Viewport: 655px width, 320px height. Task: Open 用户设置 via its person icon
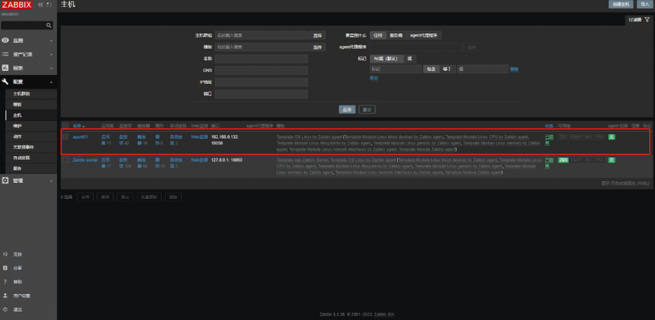coord(5,295)
